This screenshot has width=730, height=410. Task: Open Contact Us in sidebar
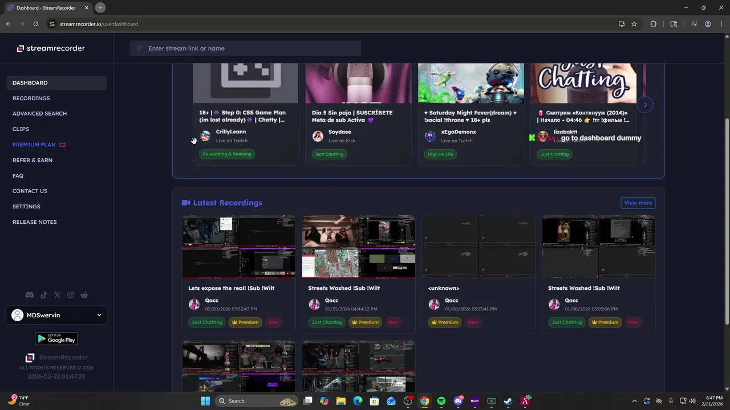coord(30,191)
